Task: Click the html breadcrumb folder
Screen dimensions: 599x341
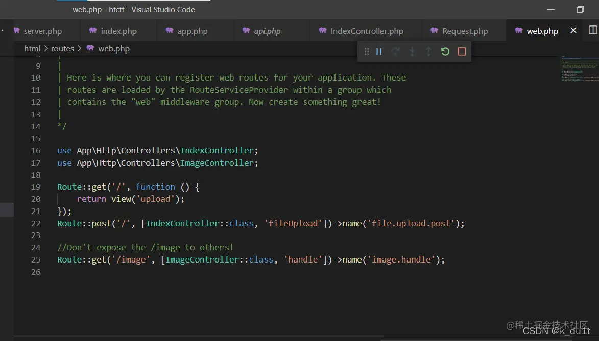Action: click(32, 49)
